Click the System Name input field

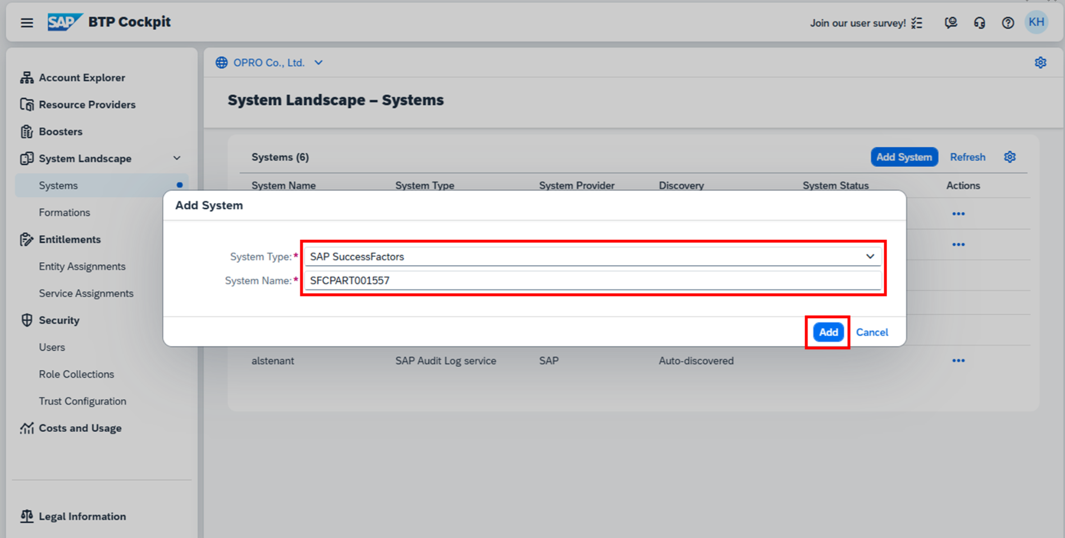point(592,281)
